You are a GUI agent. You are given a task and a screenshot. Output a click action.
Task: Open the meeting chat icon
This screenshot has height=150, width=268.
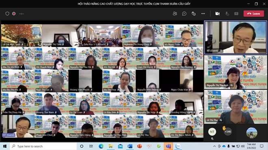pyautogui.click(x=184, y=14)
